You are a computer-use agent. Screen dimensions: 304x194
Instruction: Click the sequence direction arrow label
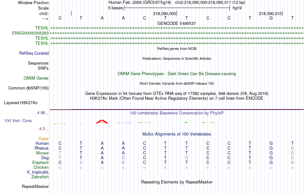point(45,19)
